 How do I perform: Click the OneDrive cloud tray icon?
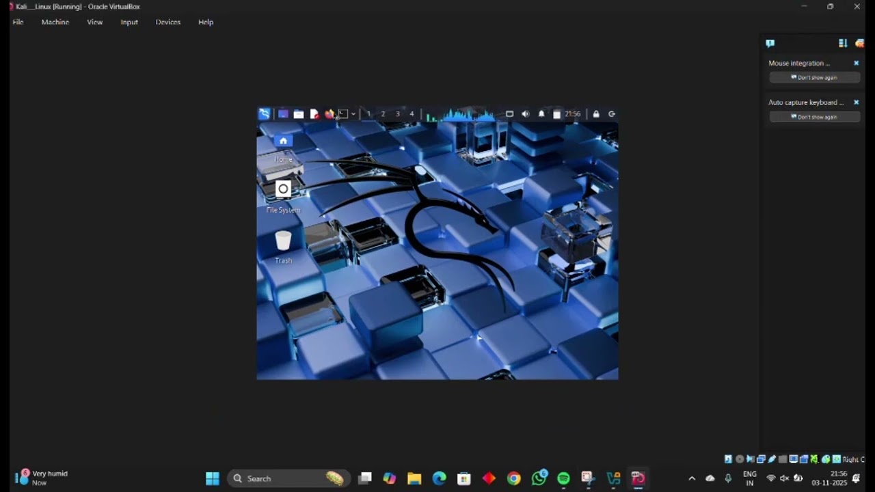tap(710, 478)
